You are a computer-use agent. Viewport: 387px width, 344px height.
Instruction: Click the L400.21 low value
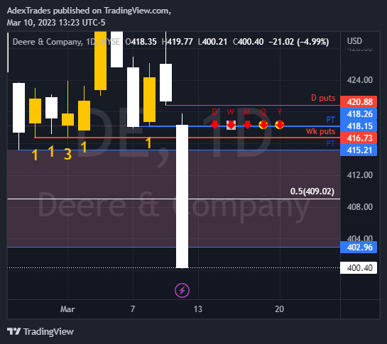point(212,42)
